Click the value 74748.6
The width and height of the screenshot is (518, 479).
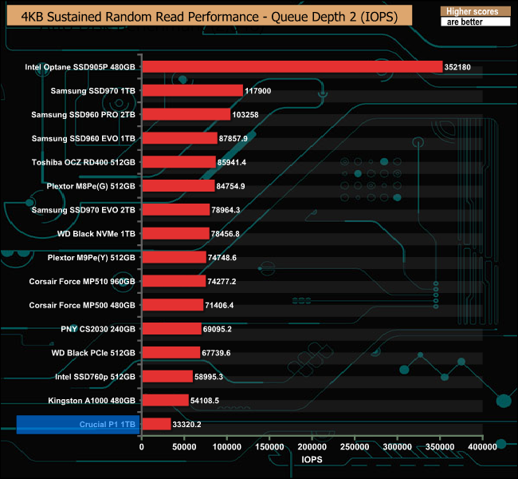pyautogui.click(x=222, y=258)
